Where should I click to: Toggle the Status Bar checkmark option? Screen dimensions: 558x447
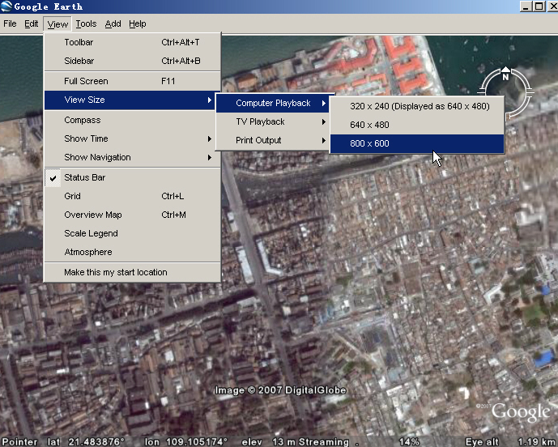(84, 177)
